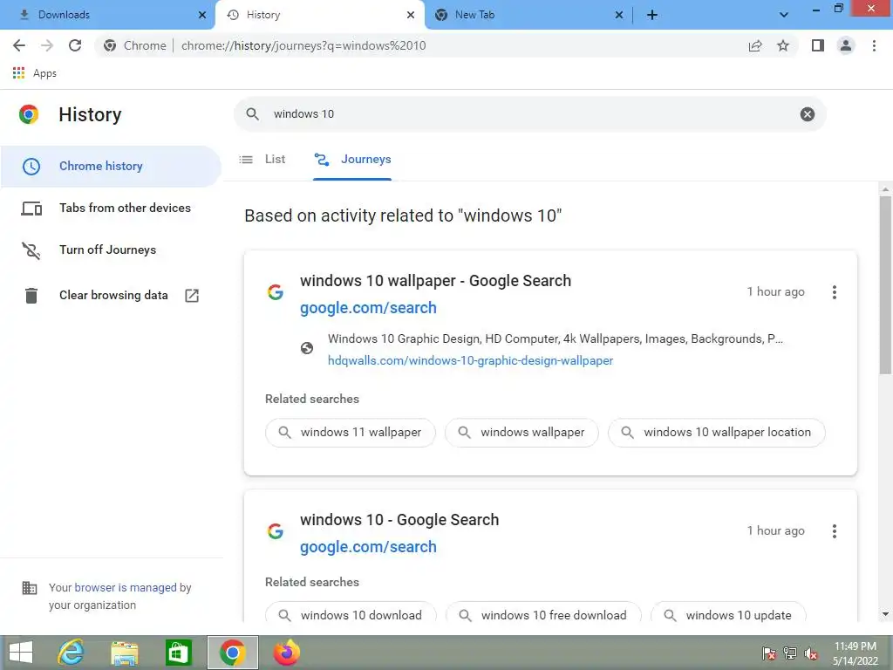The image size is (893, 670).
Task: Reload the page with the refresh icon
Action: click(75, 45)
